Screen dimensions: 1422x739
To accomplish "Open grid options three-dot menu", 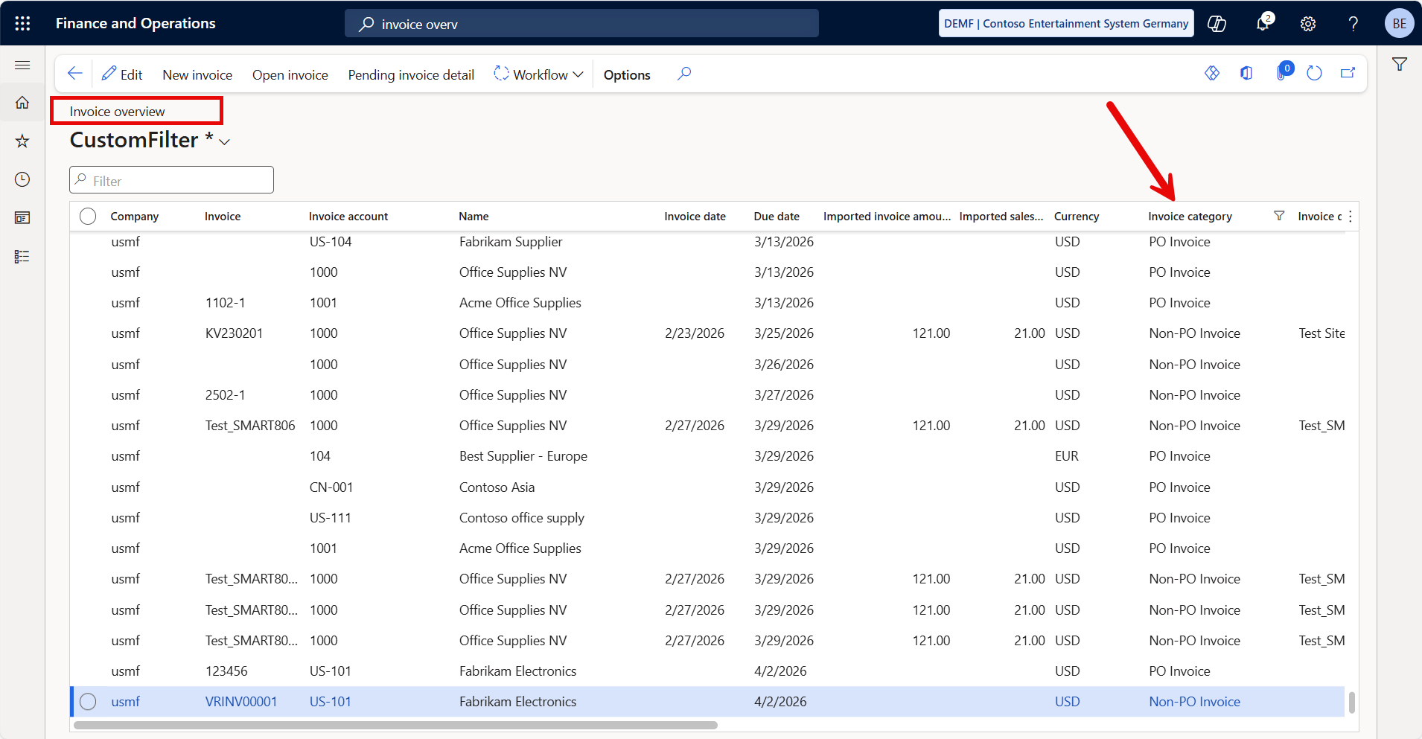I will [1351, 217].
